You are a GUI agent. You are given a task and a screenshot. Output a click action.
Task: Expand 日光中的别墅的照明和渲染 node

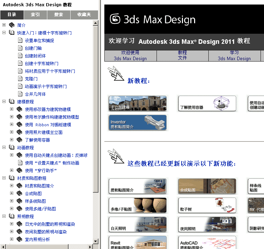[x=11, y=224]
